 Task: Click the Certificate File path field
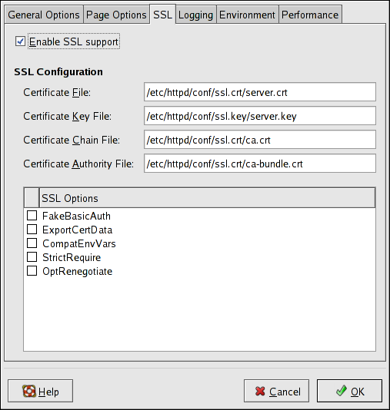pos(260,92)
